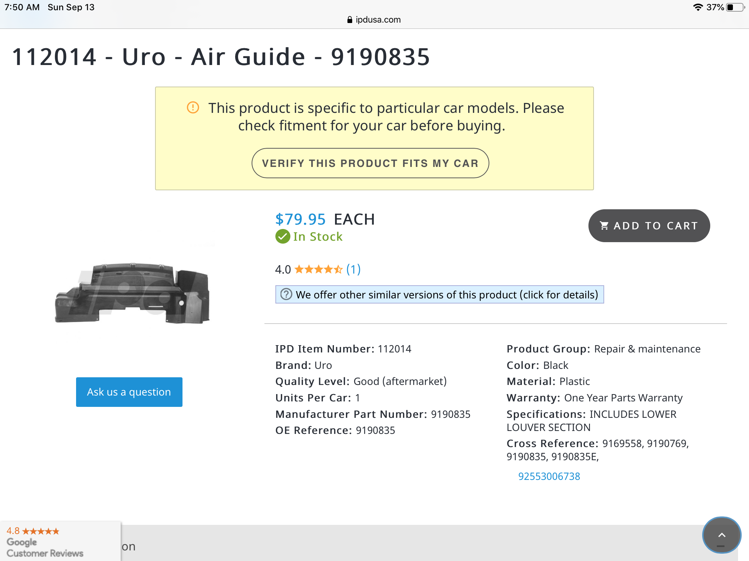Click the lock icon beside ipdusa.com
This screenshot has height=561, width=749.
(350, 20)
